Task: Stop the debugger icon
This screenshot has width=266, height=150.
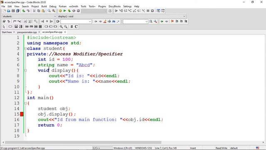Action: click(x=153, y=11)
